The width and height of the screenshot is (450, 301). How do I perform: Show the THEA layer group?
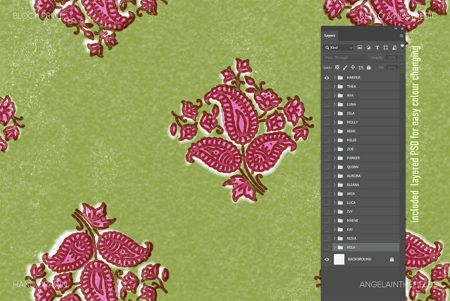[326, 86]
